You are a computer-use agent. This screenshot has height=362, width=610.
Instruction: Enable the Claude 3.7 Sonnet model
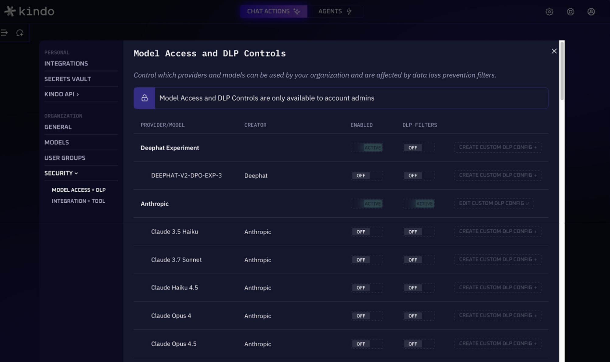pyautogui.click(x=366, y=260)
